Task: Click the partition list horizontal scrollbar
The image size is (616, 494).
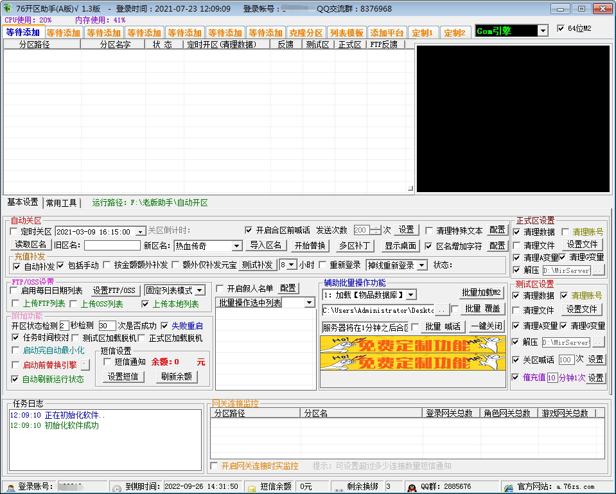Action: click(206, 189)
